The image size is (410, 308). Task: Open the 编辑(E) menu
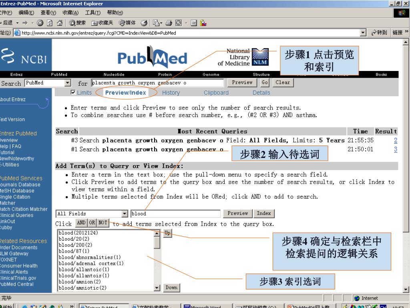tap(26, 12)
